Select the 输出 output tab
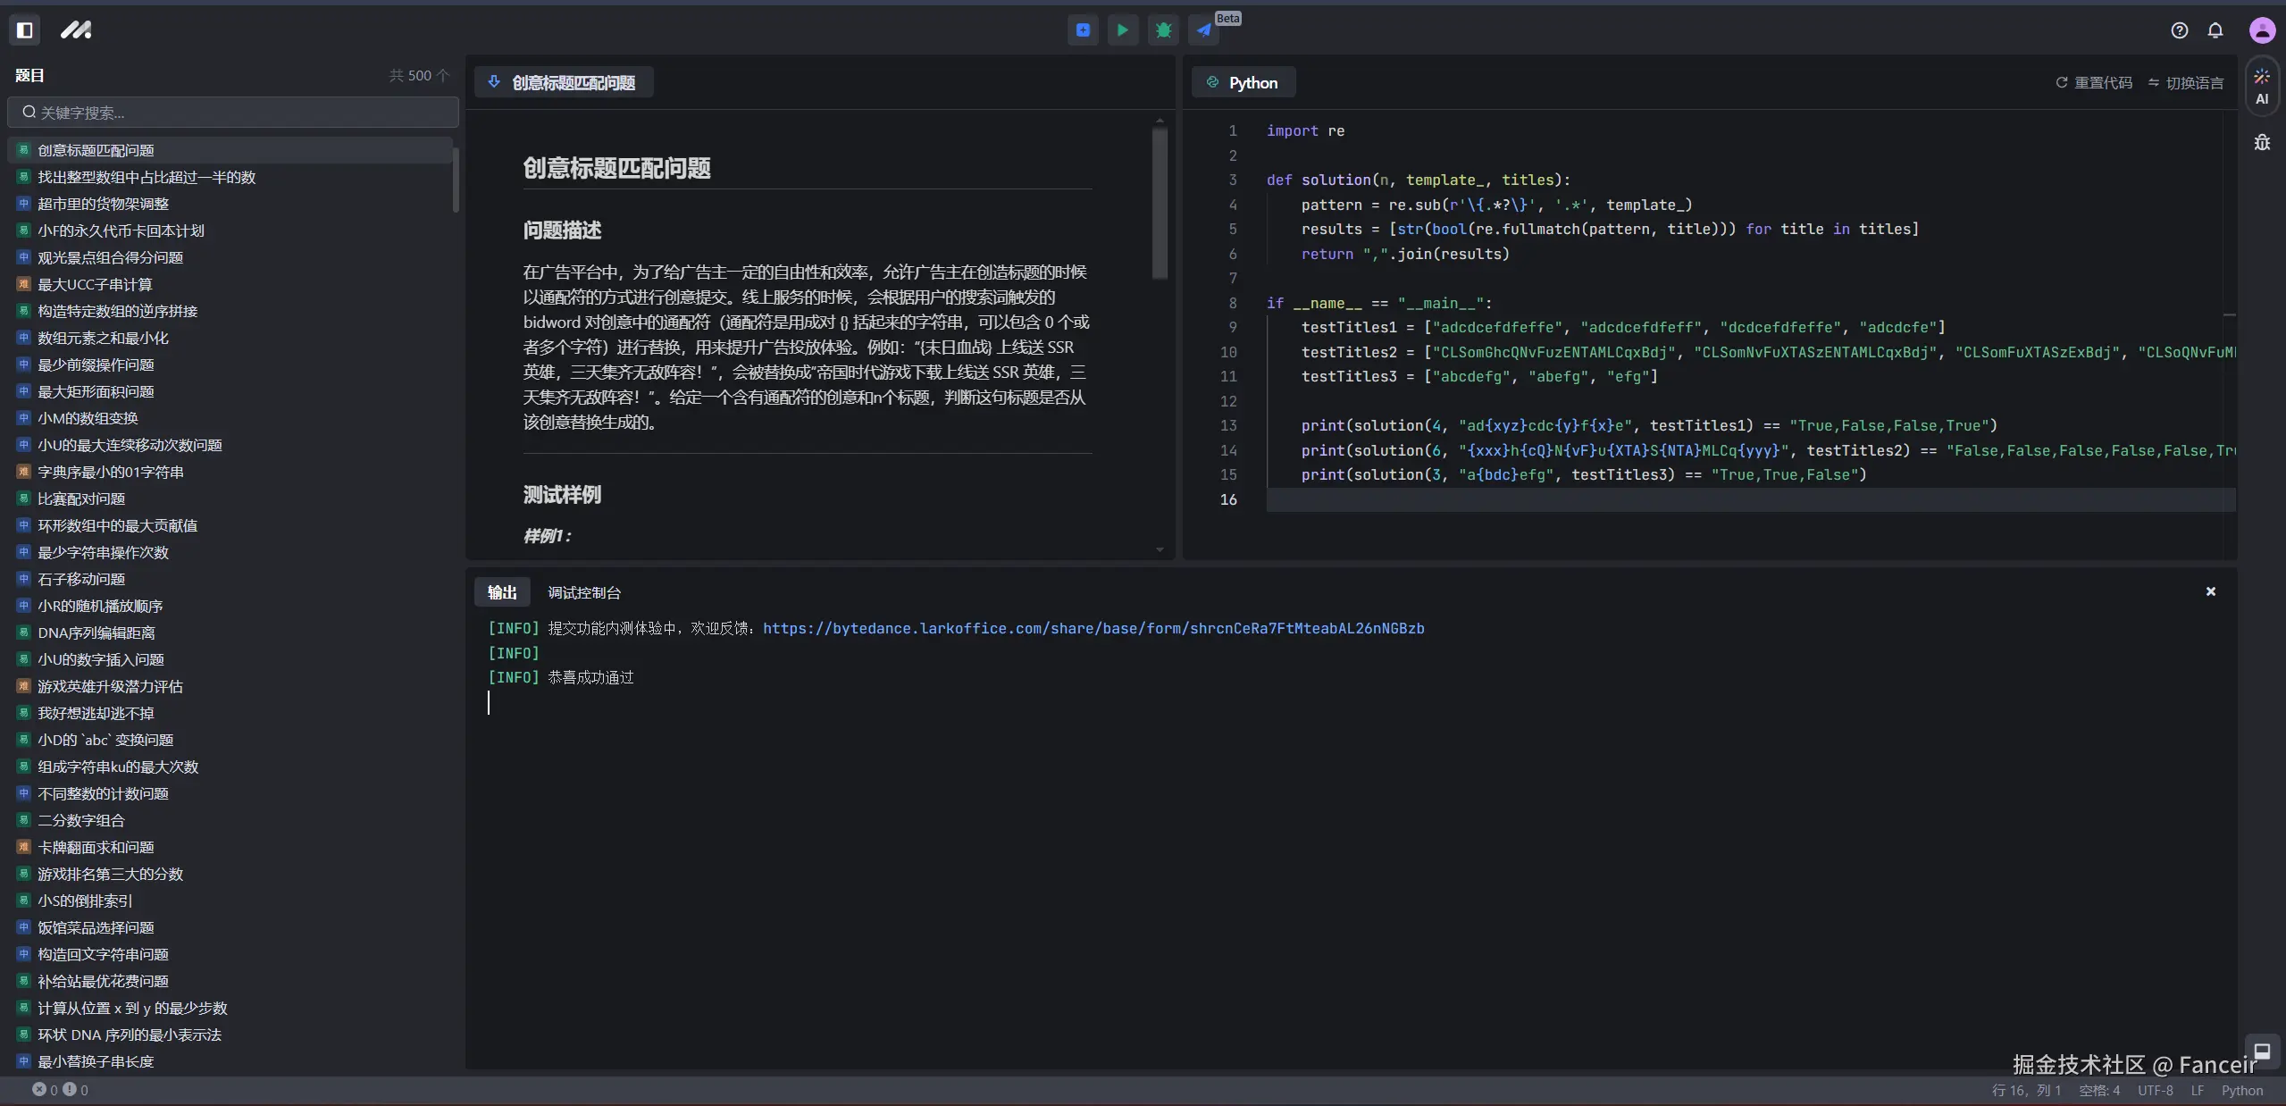This screenshot has height=1106, width=2286. [x=502, y=592]
